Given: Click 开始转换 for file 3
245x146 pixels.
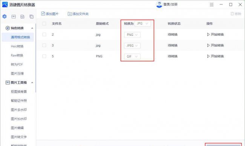Looking at the screenshot, I should (217, 45).
